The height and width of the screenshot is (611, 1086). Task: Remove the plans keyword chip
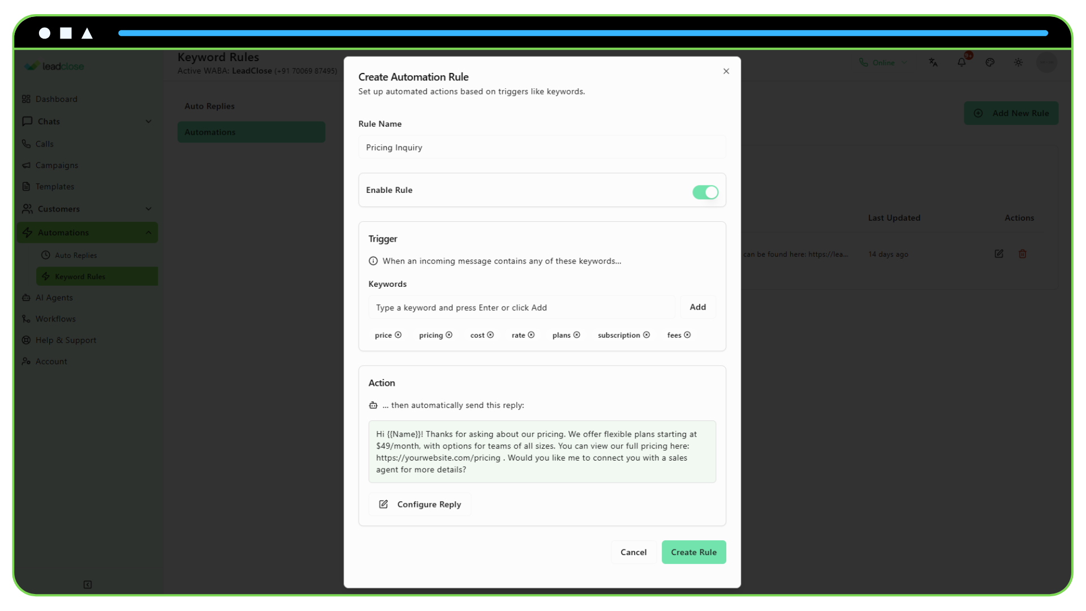tap(577, 335)
